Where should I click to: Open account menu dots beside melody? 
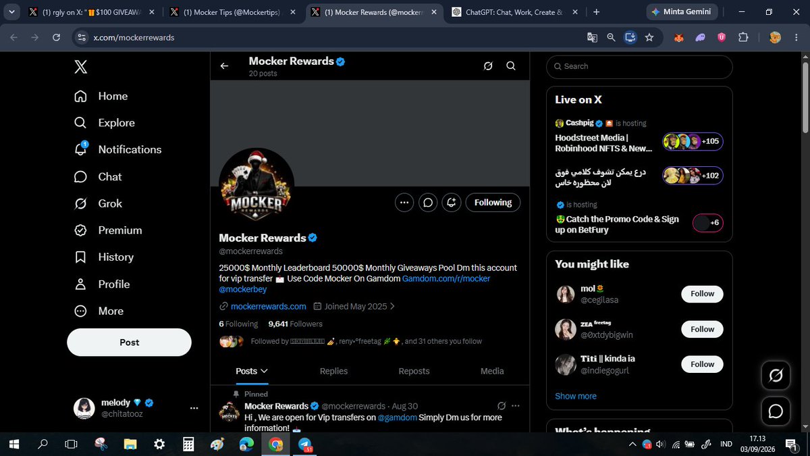click(194, 408)
